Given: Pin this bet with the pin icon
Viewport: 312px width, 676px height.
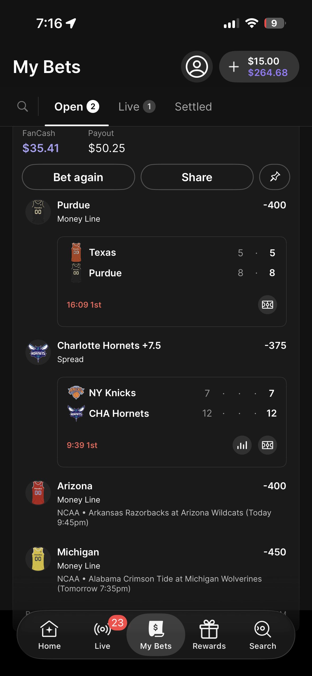Looking at the screenshot, I should tap(274, 177).
